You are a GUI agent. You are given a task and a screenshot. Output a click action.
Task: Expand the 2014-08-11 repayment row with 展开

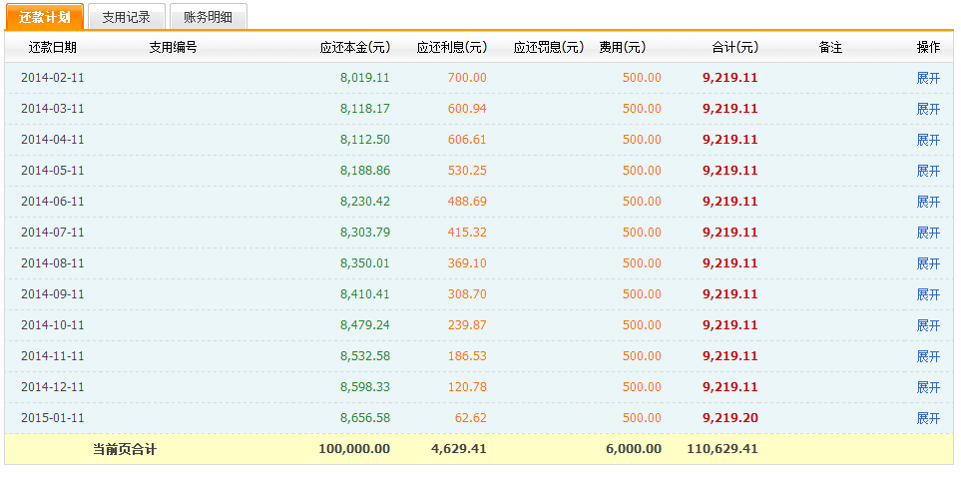coord(928,263)
